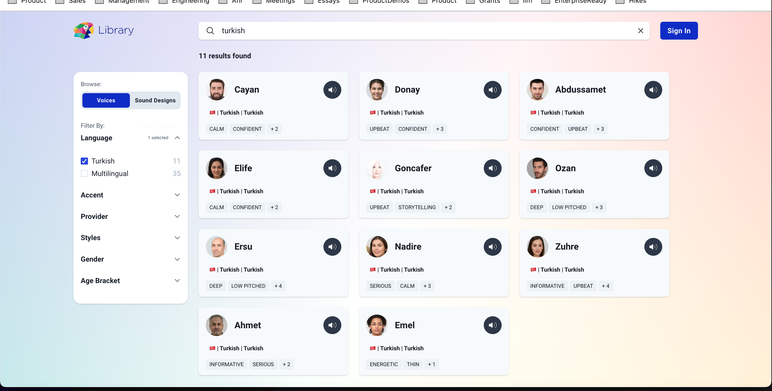This screenshot has width=772, height=391.
Task: Play audio preview for Ozan voice
Action: click(x=653, y=168)
